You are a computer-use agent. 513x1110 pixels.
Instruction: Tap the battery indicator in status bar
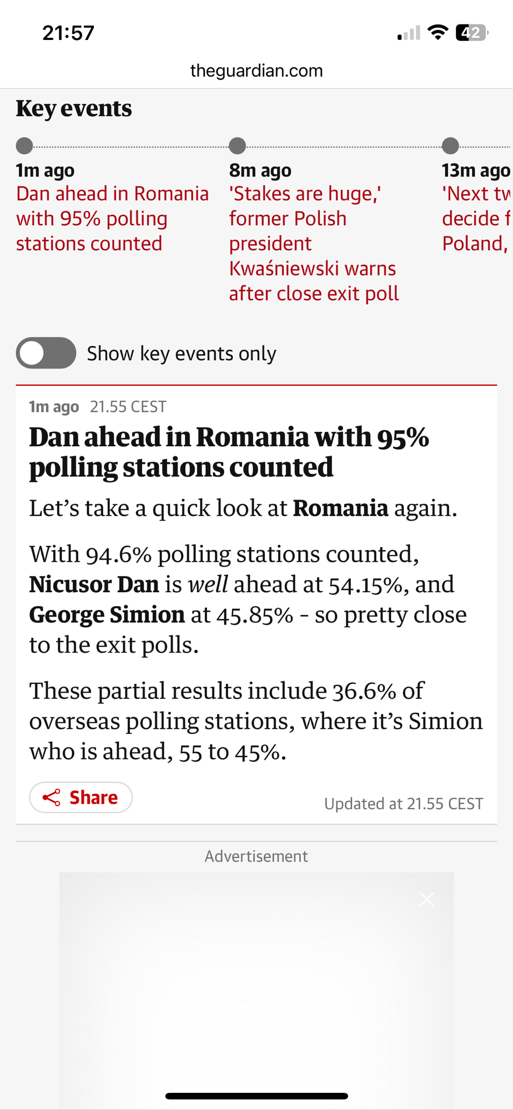[471, 33]
